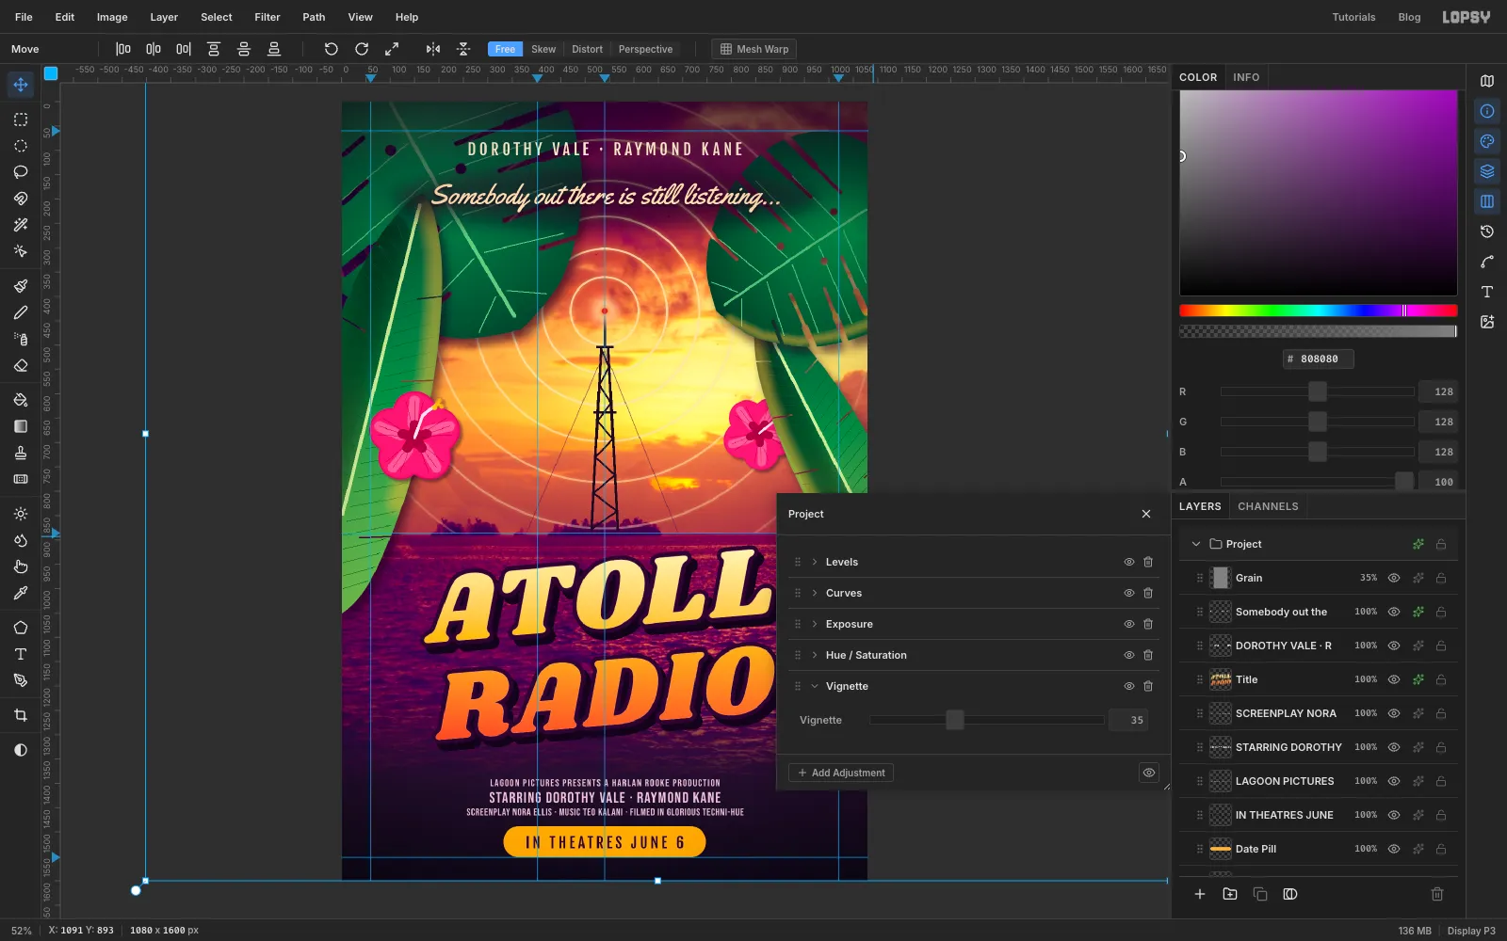Viewport: 1507px width, 941px height.
Task: Expand the Hue / Saturation adjustment
Action: [815, 655]
